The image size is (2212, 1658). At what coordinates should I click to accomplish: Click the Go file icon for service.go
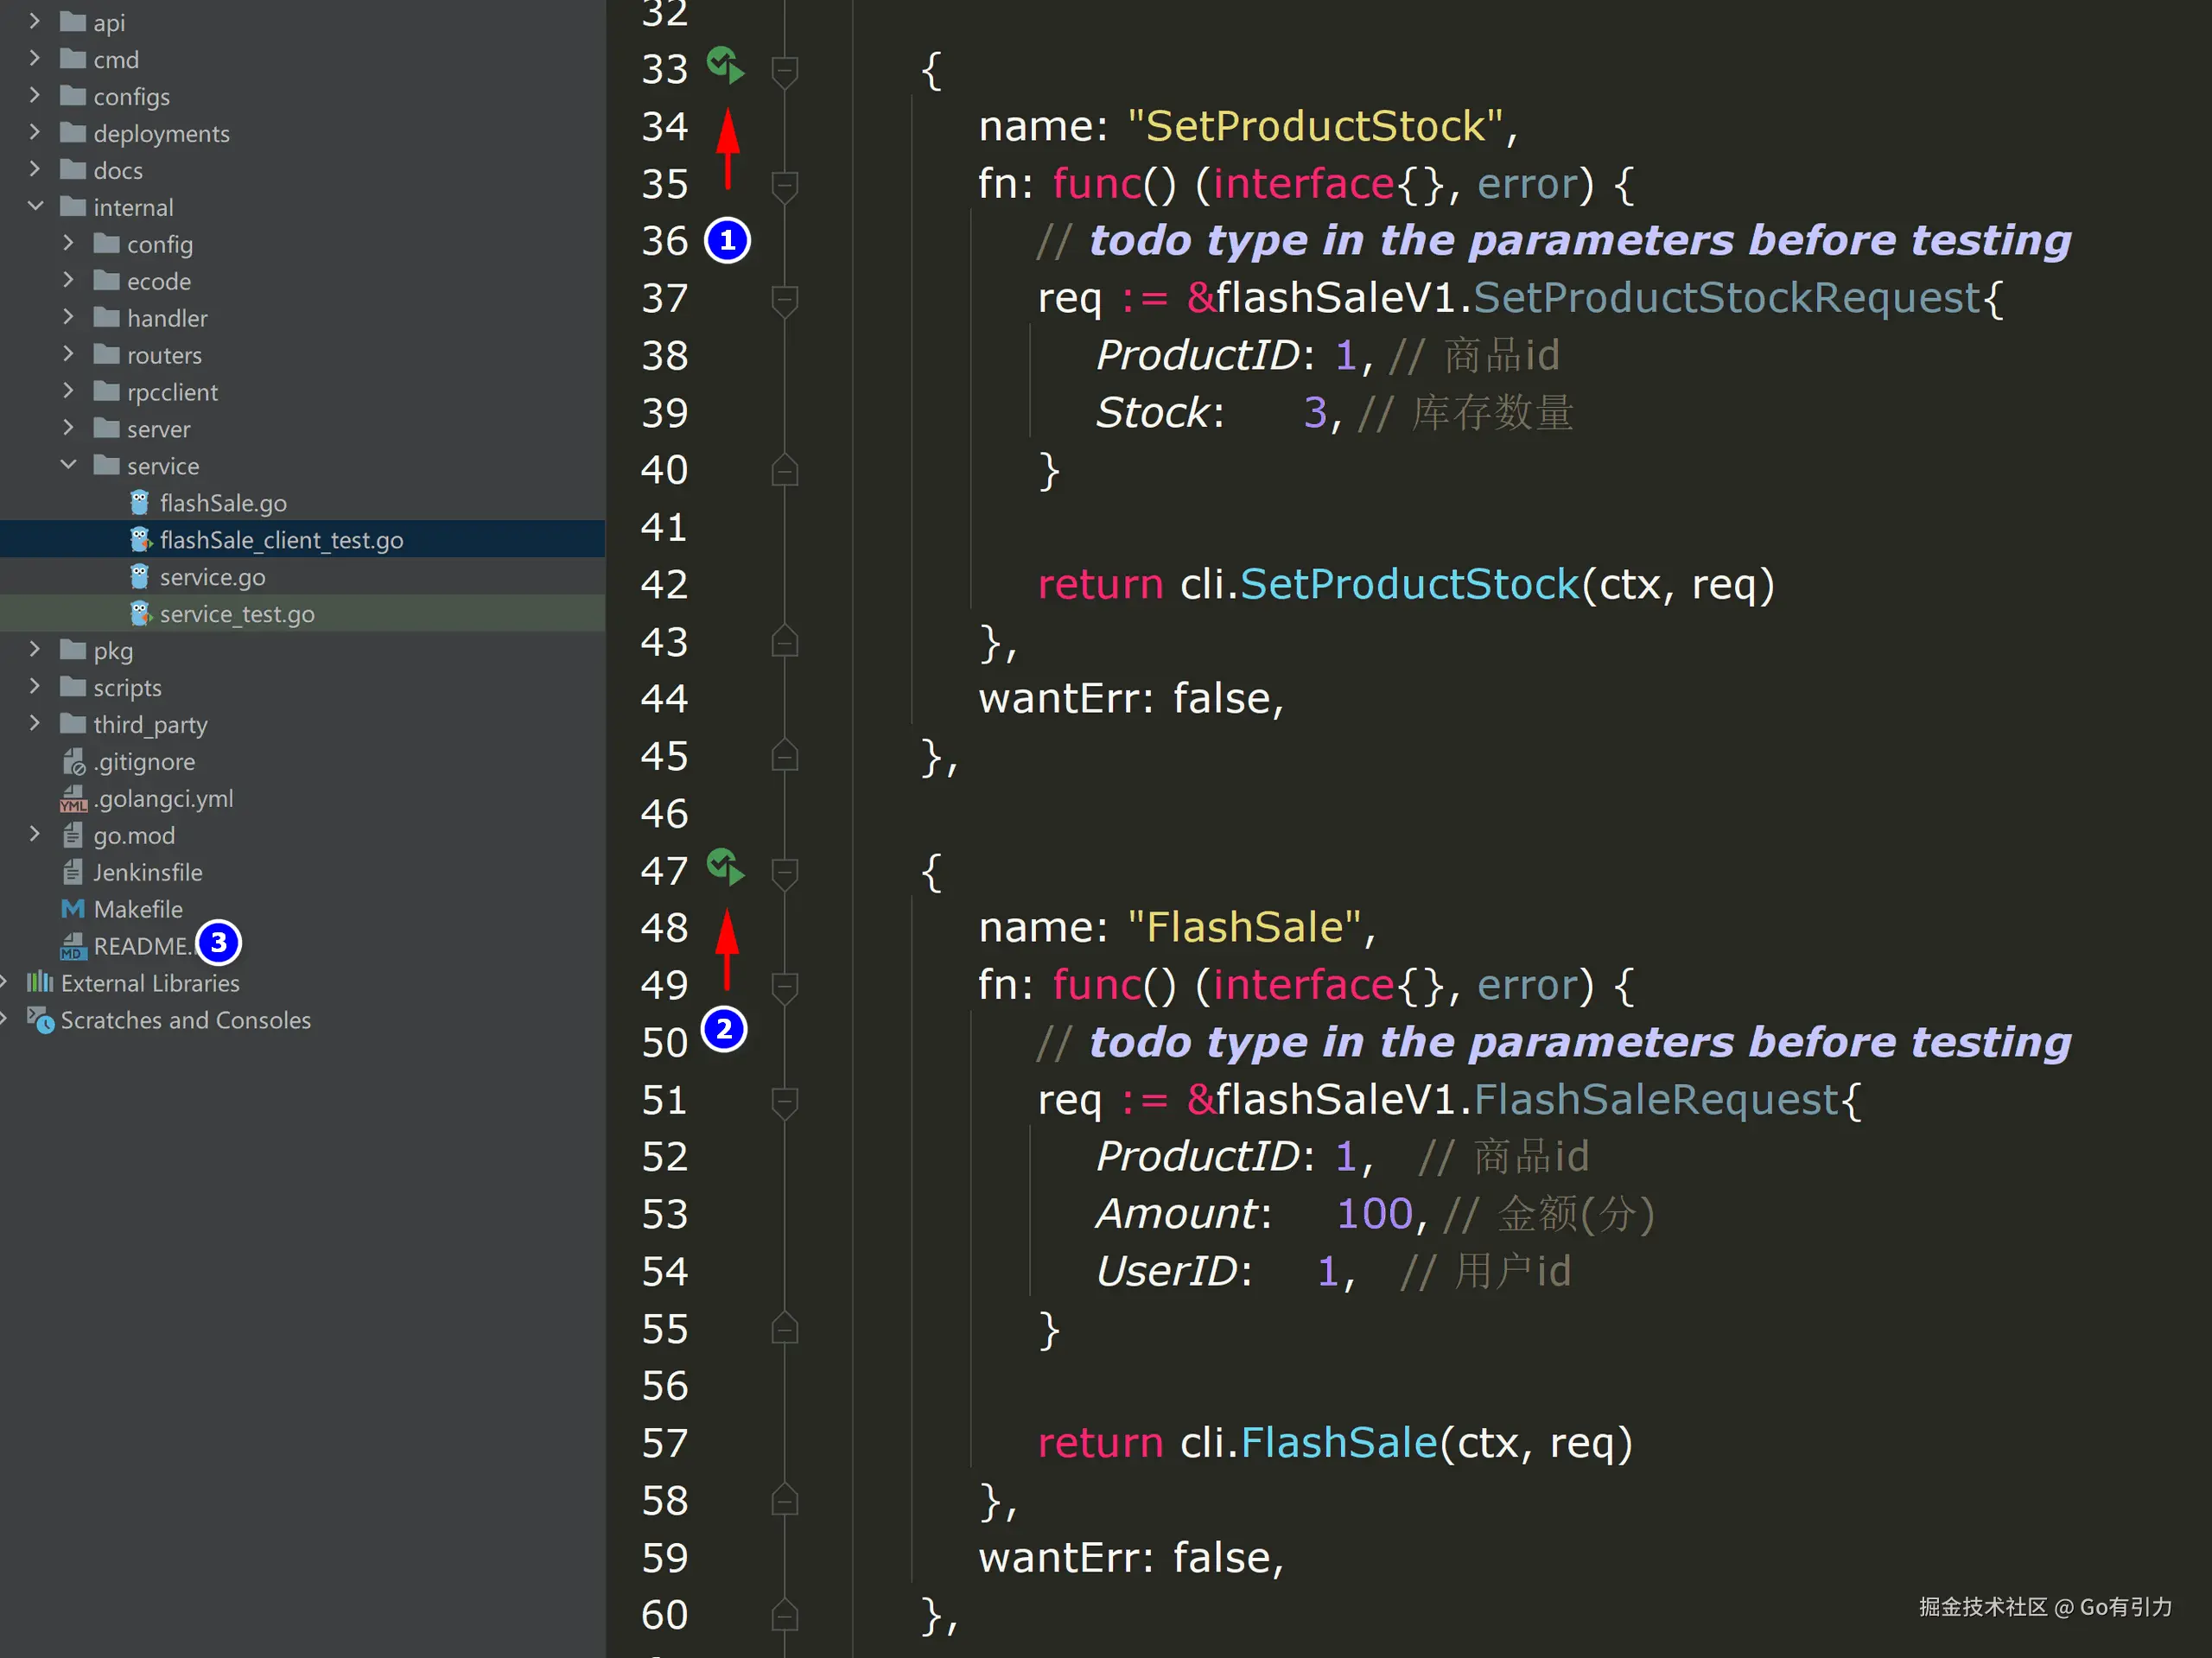click(140, 576)
